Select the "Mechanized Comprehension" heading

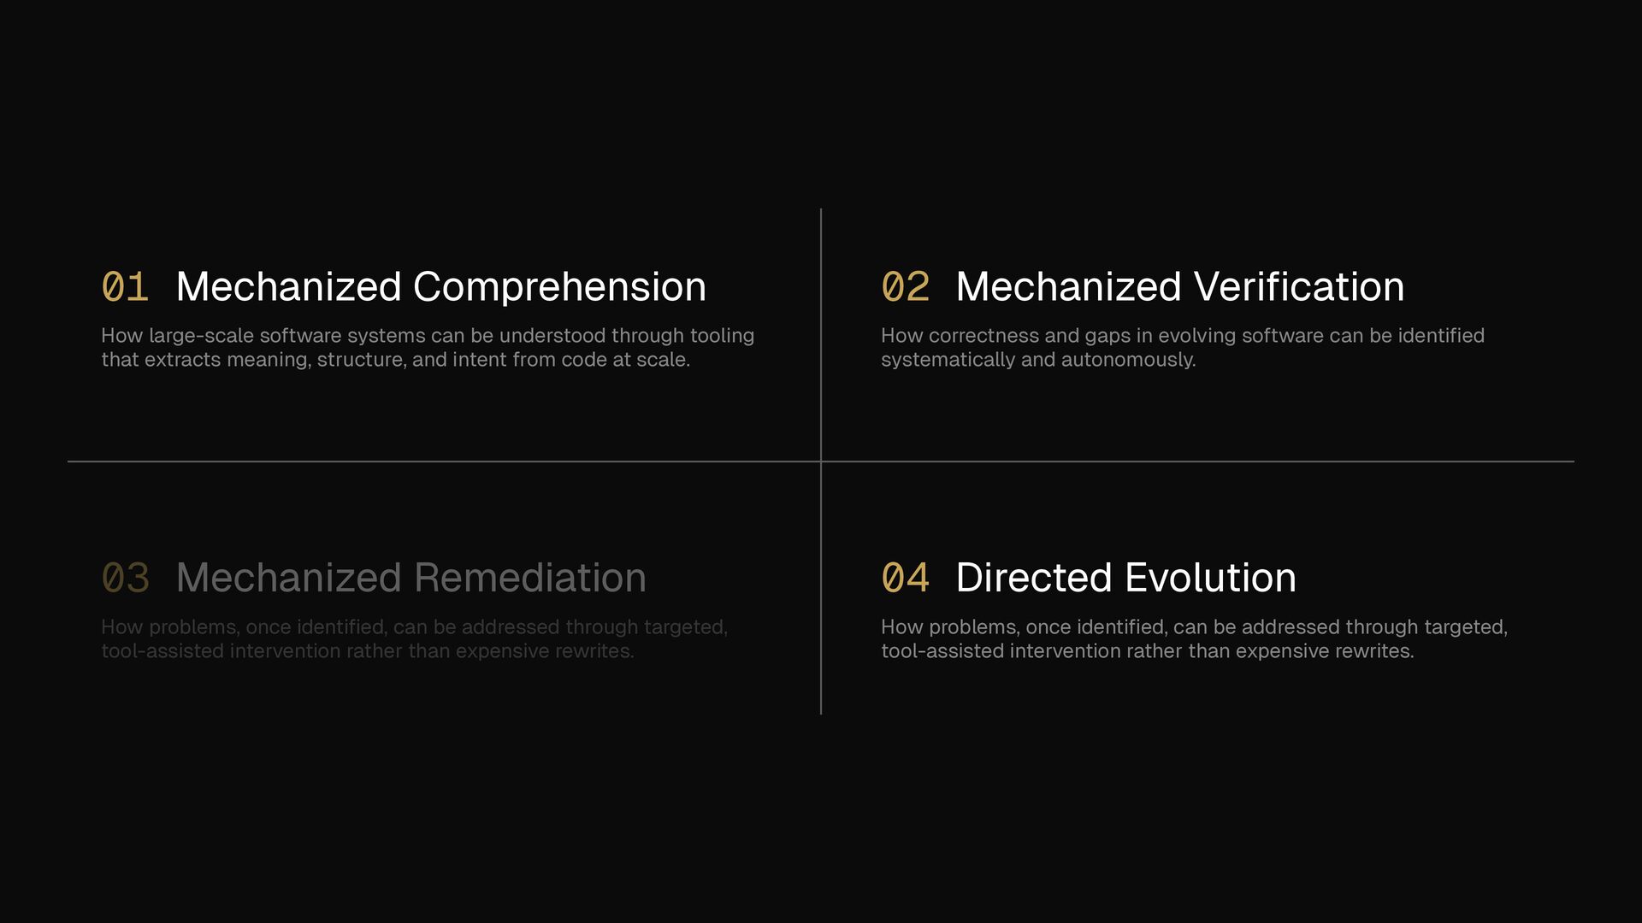440,287
